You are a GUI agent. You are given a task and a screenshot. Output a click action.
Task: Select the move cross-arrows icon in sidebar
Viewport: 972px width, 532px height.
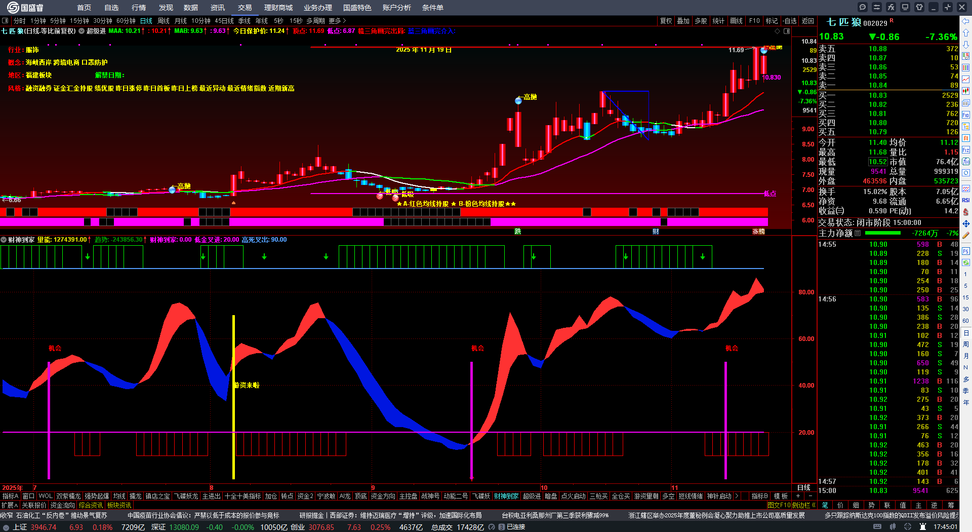966,223
